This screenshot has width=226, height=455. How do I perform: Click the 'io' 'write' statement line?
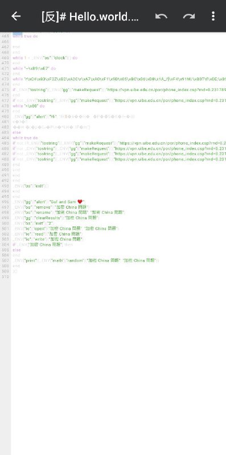pyautogui.click(x=48, y=239)
